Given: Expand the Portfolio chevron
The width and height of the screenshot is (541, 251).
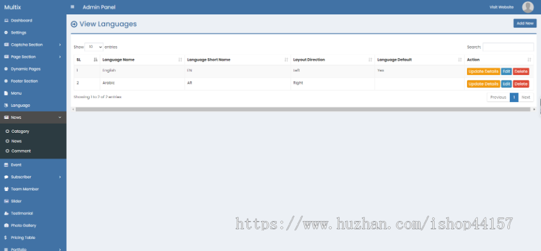Looking at the screenshot, I should click(x=60, y=249).
